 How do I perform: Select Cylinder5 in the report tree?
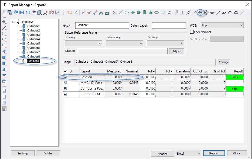pyautogui.click(x=33, y=43)
